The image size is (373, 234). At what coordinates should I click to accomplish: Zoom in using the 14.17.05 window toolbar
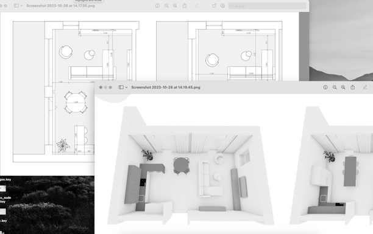(175, 5)
